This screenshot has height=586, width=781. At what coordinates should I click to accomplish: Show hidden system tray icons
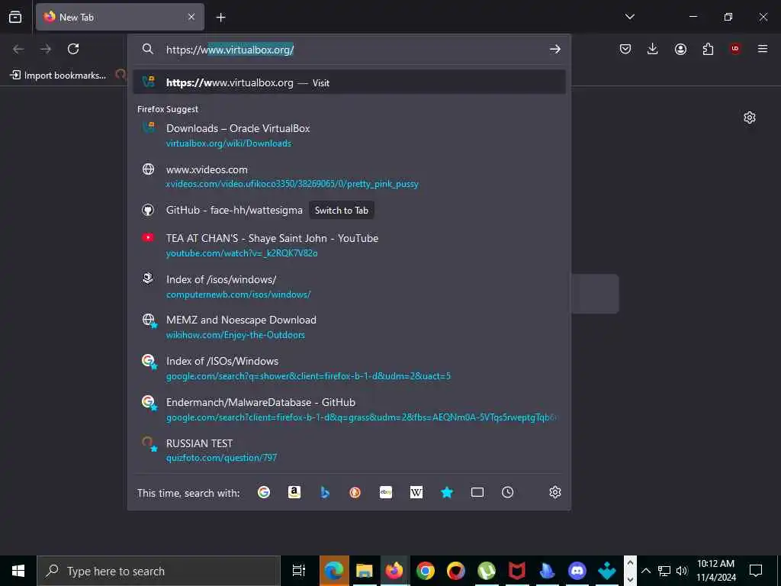[645, 571]
